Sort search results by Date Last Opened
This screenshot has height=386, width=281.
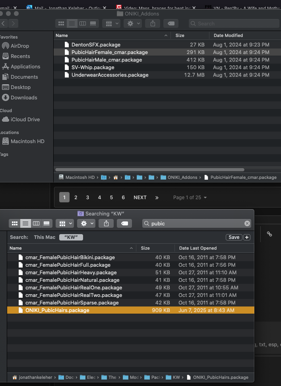[214, 248]
